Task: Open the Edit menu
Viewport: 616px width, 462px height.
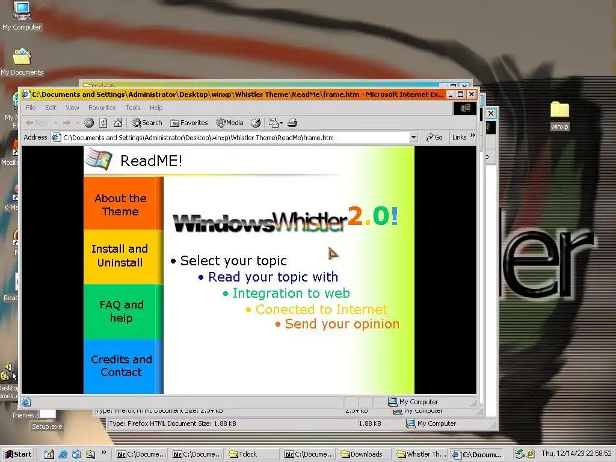Action: point(51,108)
